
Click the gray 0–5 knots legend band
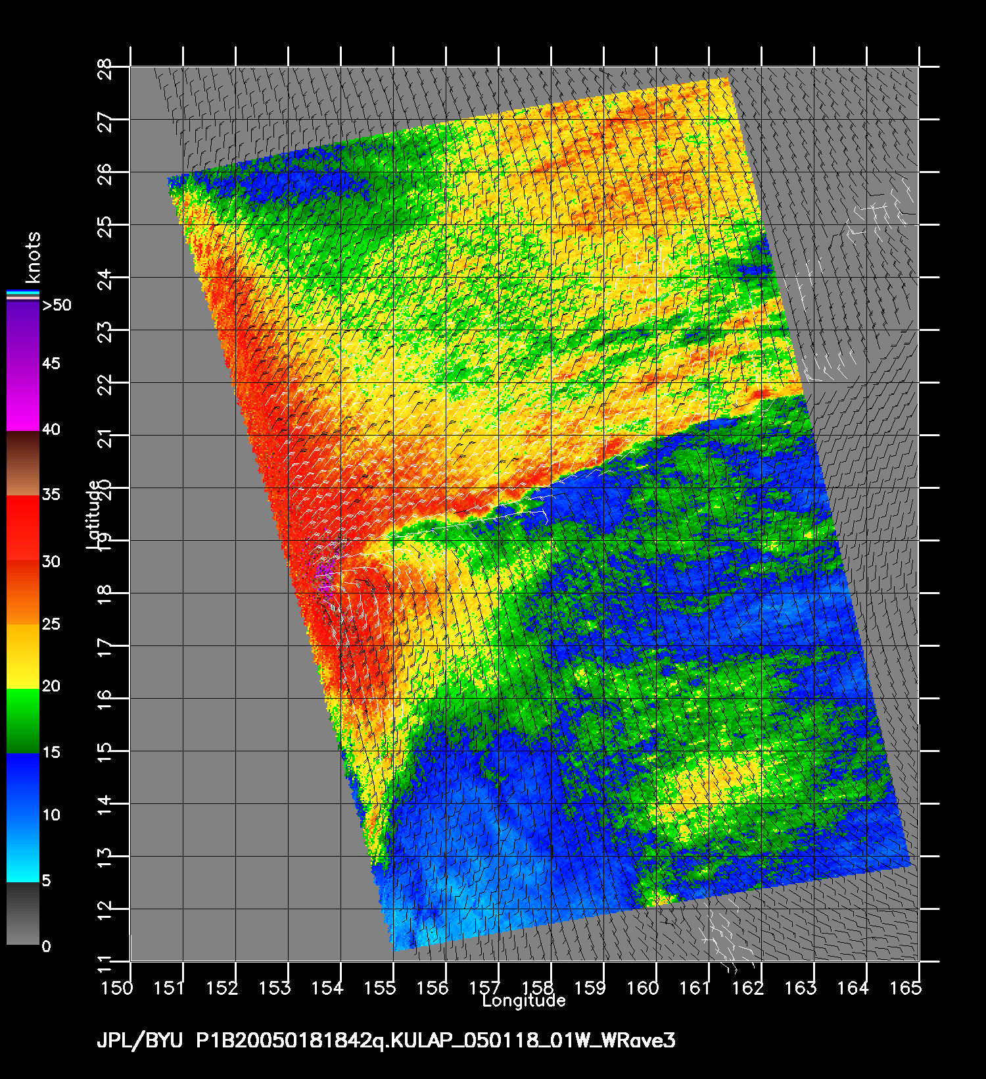pyautogui.click(x=23, y=913)
